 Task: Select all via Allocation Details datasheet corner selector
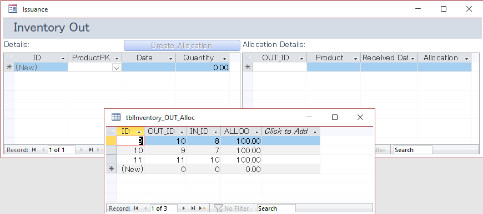pos(248,58)
